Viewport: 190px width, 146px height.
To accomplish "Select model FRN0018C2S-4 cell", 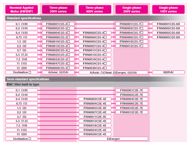I will tap(95, 59).
